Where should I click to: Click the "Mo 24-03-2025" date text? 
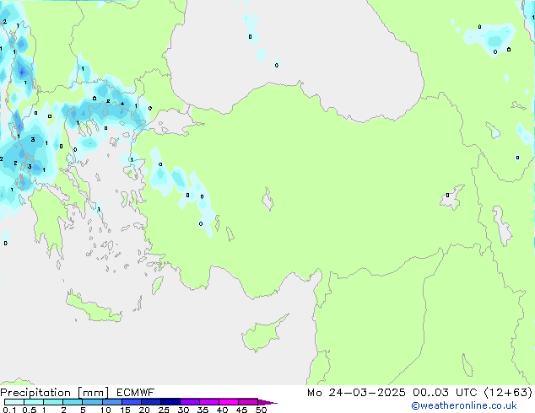tap(356, 393)
